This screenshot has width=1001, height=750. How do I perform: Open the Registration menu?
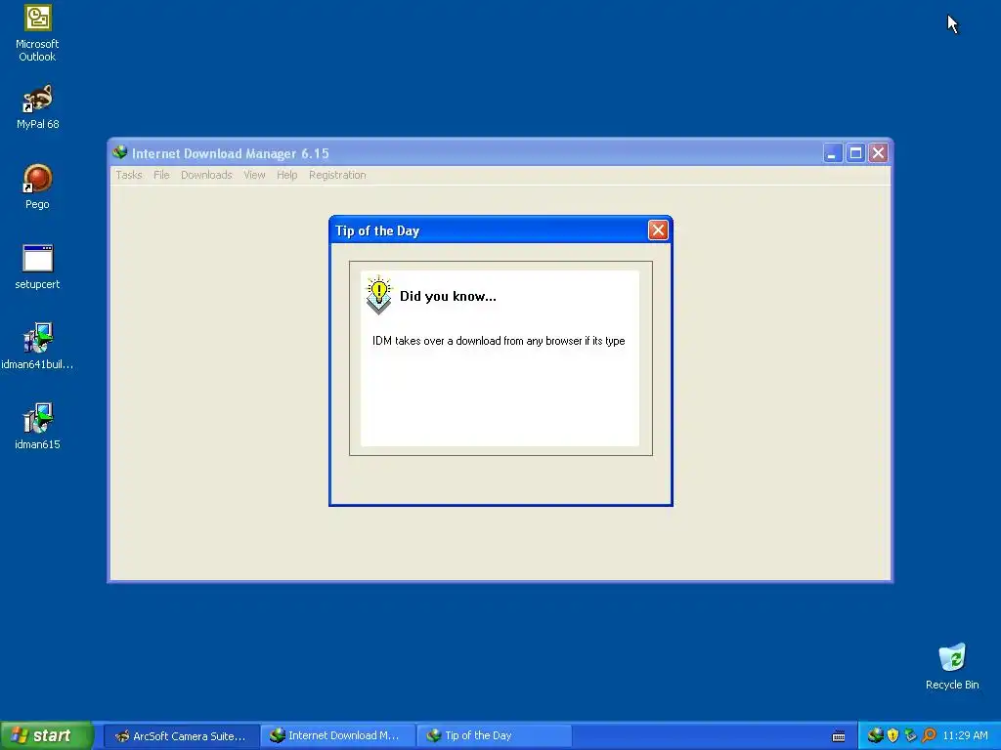[337, 175]
